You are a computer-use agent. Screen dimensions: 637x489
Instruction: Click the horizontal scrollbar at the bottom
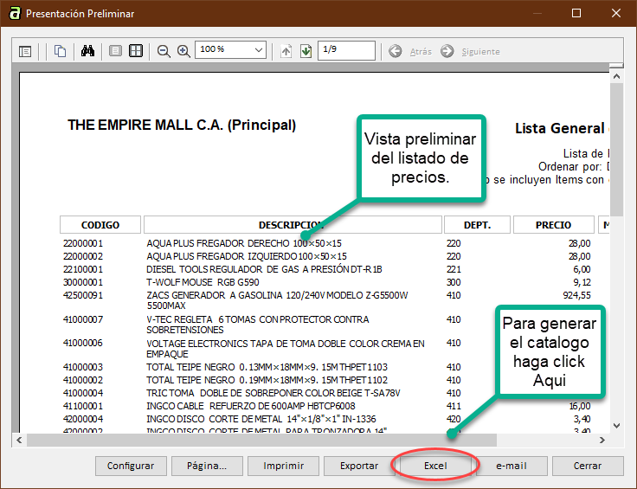[x=260, y=440]
